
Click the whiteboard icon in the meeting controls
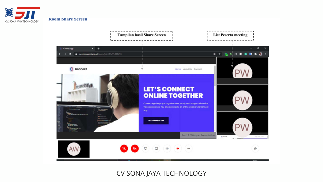(x=156, y=149)
